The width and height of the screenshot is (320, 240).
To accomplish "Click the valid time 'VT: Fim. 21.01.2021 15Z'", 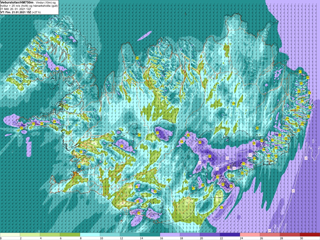I will click(x=15, y=12).
